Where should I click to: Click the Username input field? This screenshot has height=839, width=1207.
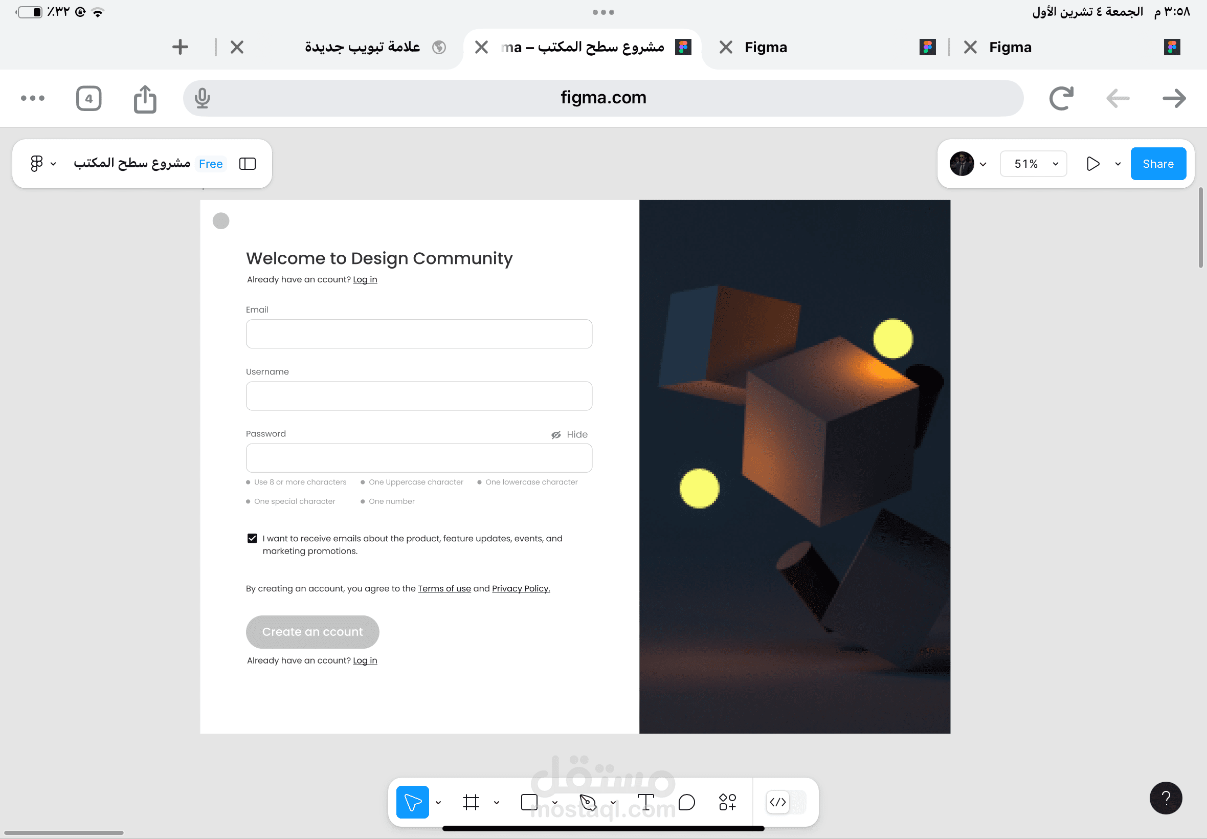tap(419, 396)
